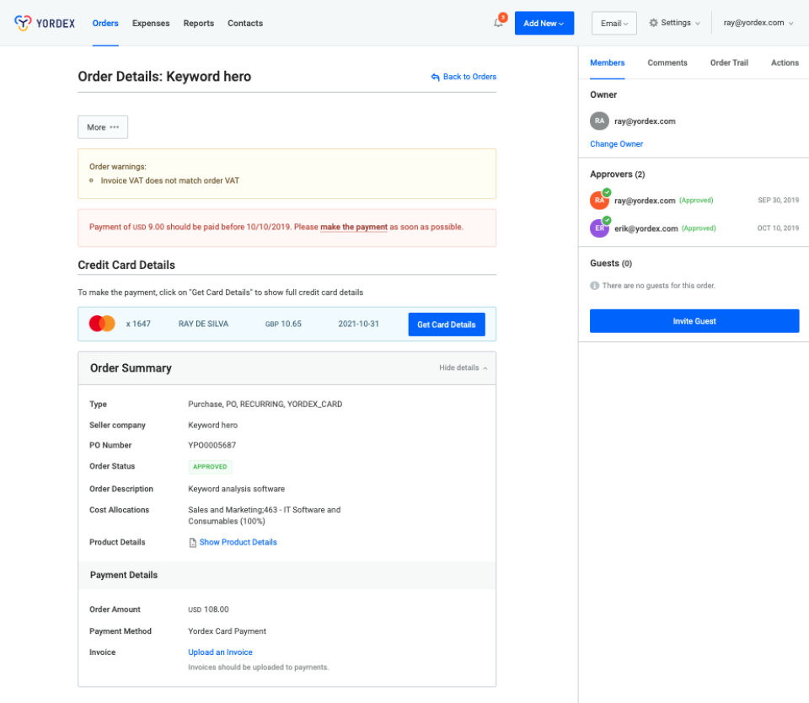Open the notifications bell icon
Screen dimensions: 809x703
click(498, 24)
